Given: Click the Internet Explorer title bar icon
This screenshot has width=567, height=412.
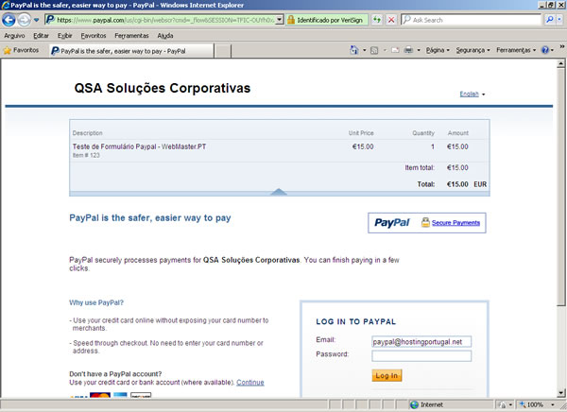Looking at the screenshot, I should (6, 5).
